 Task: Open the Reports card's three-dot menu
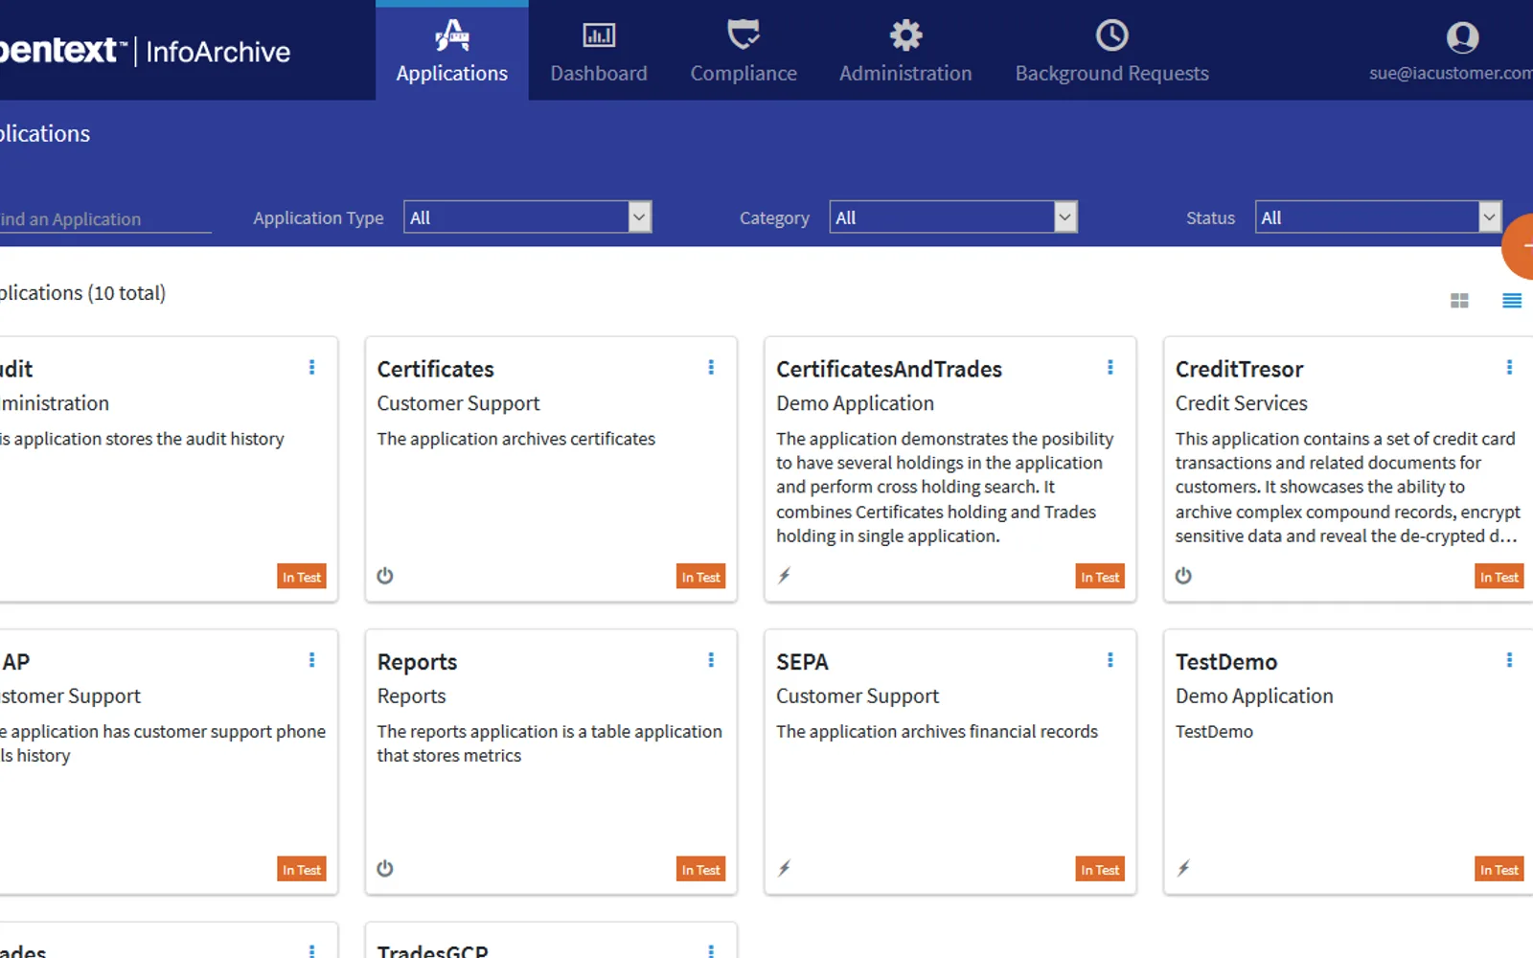[711, 660]
